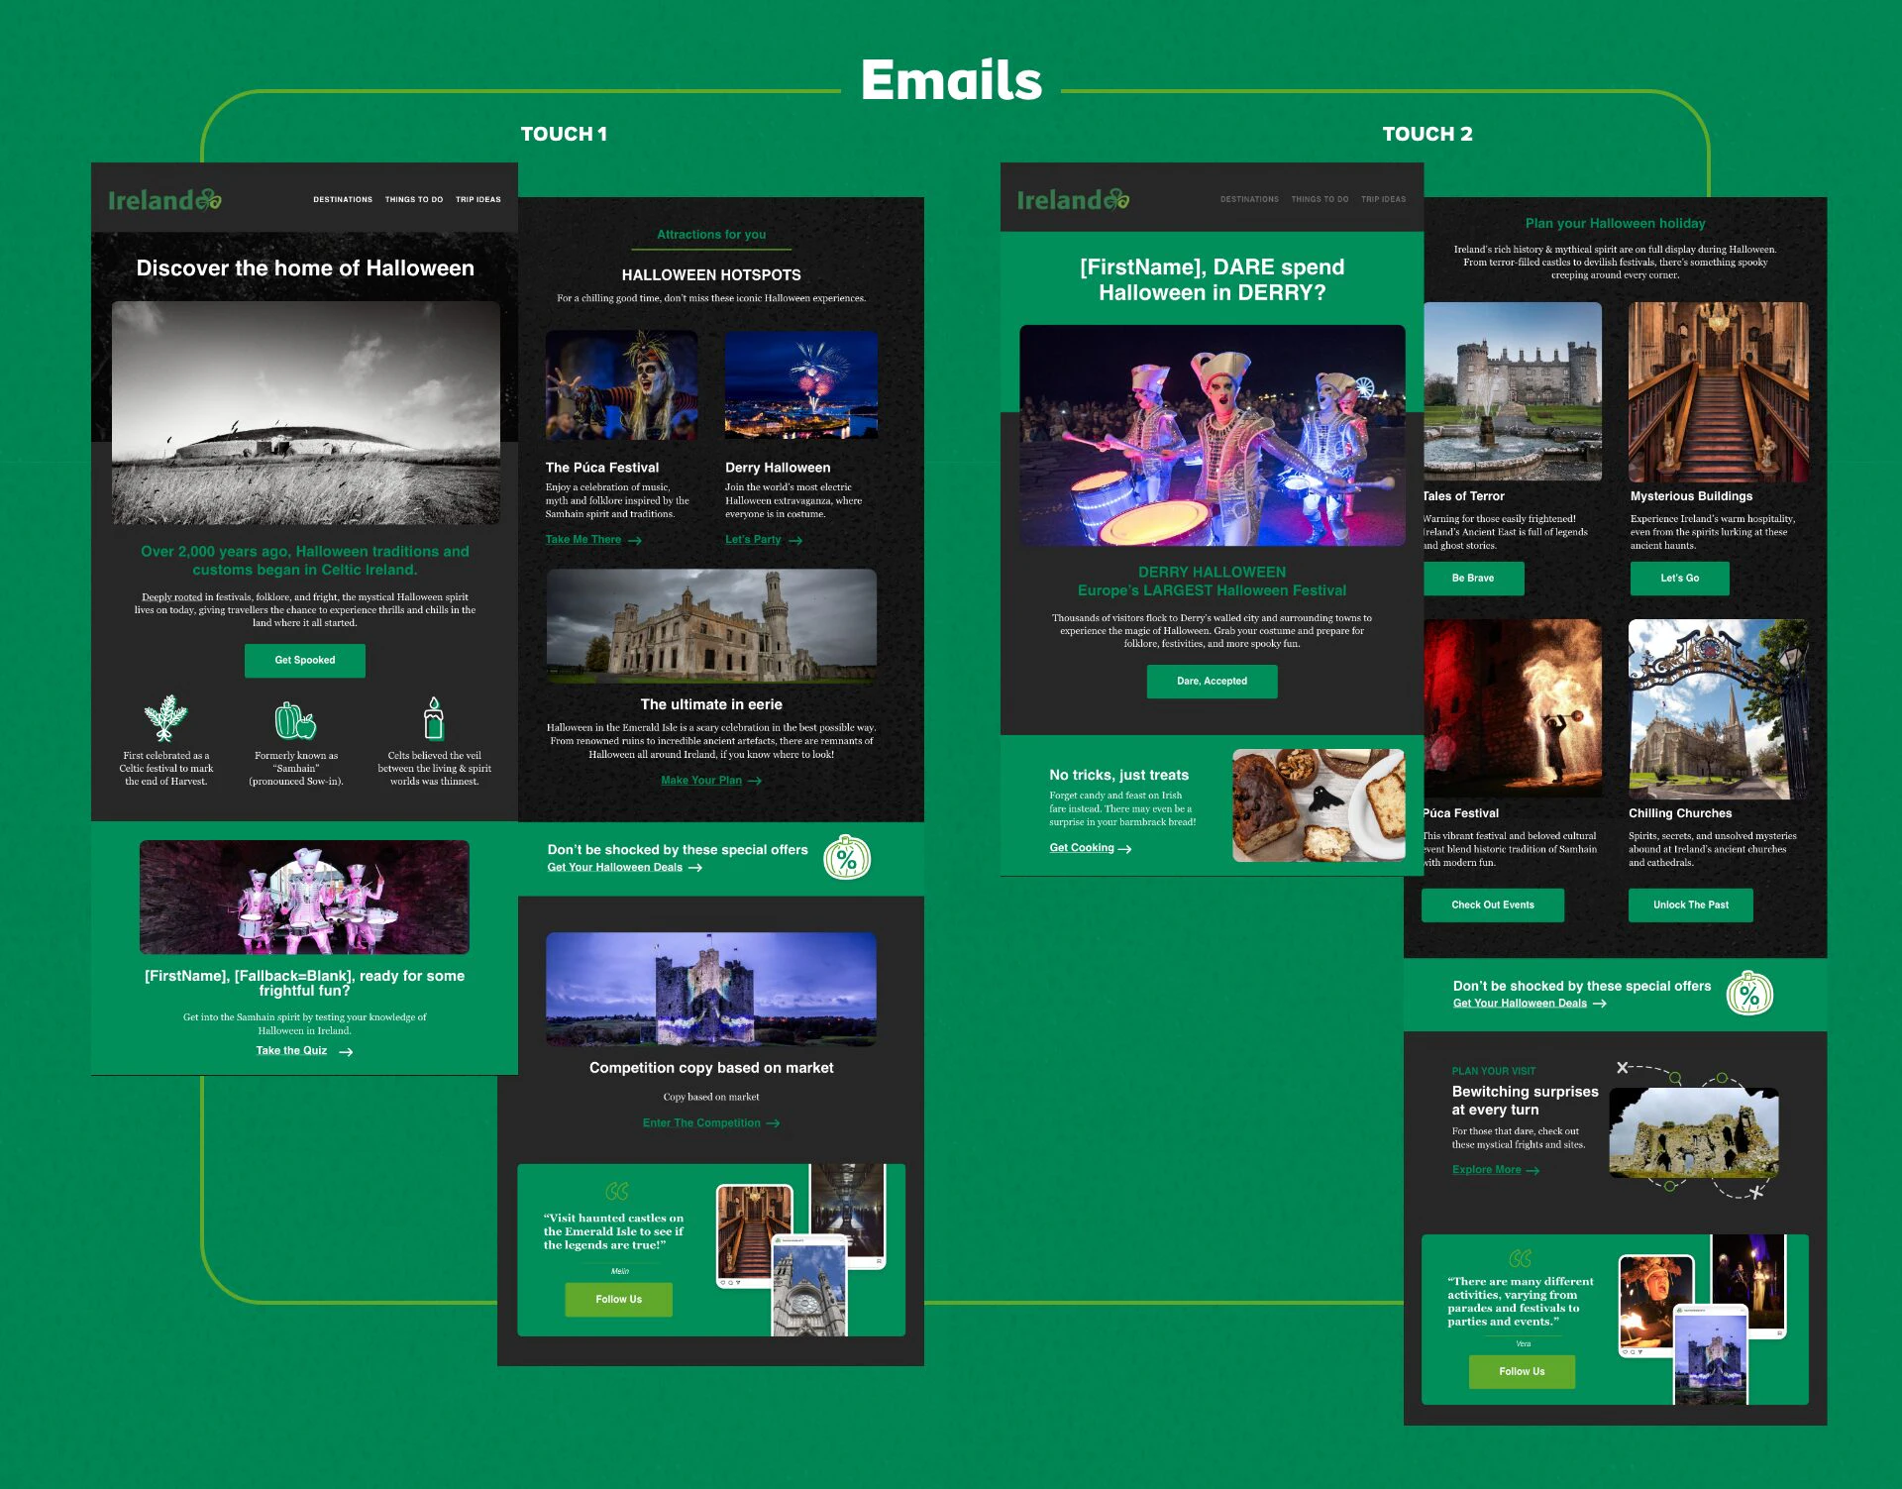Follow the Get Cooking link
The width and height of the screenshot is (1902, 1489).
pos(1082,848)
